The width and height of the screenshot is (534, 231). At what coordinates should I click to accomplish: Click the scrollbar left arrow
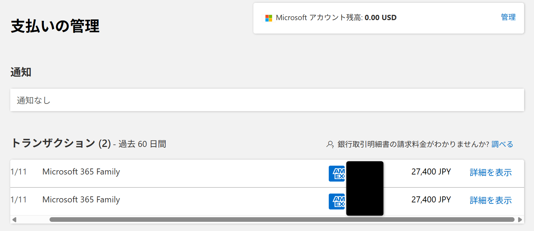click(x=14, y=220)
